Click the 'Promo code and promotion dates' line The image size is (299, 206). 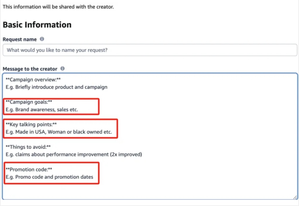click(x=50, y=177)
